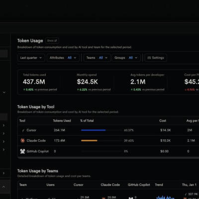Click the Claude Code tool name in the Tool table
Image resolution: width=199 pixels, height=199 pixels.
(36, 141)
